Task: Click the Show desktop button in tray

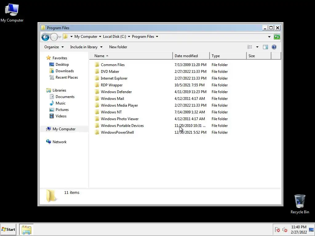Action: tap(311, 230)
